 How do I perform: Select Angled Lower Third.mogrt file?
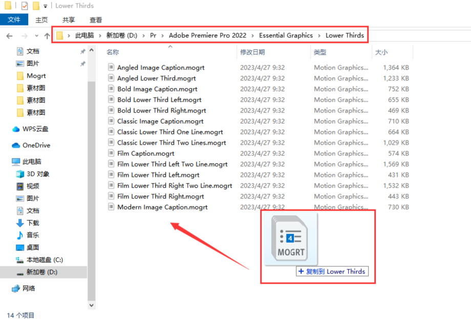[156, 78]
